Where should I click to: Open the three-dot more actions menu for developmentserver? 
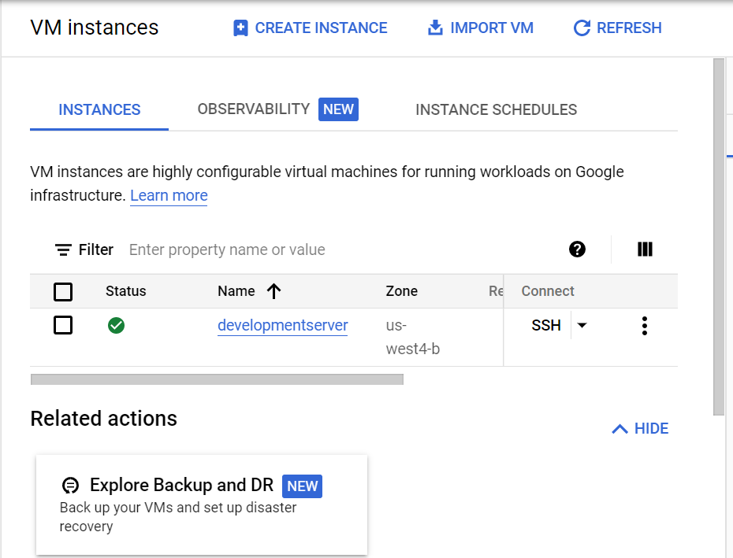coord(645,326)
